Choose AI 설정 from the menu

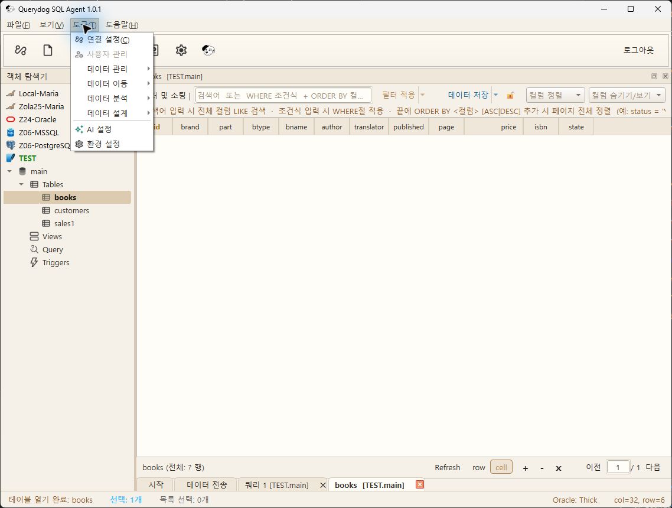112,129
